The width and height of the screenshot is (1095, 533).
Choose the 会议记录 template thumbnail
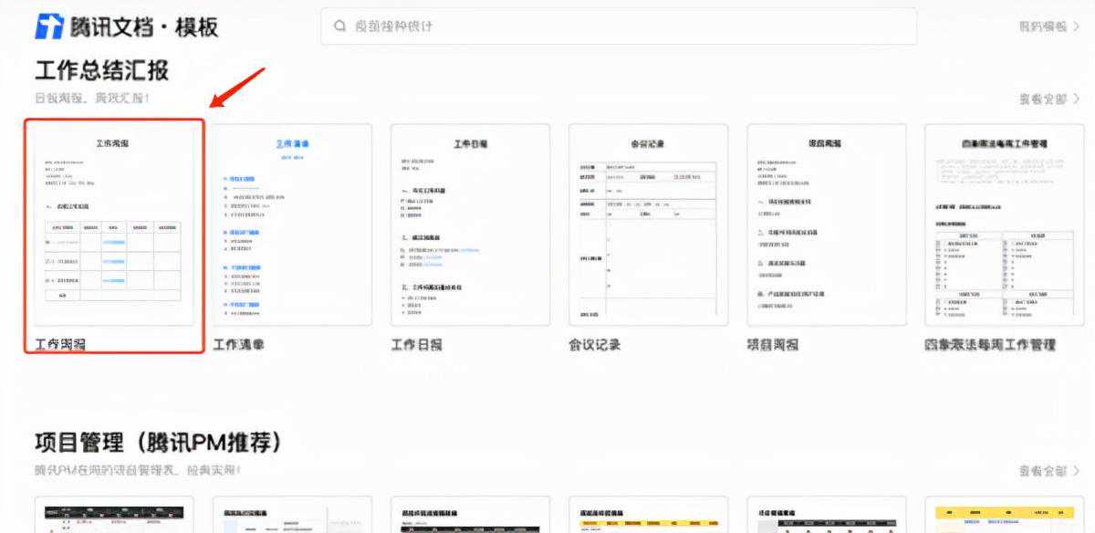(648, 225)
